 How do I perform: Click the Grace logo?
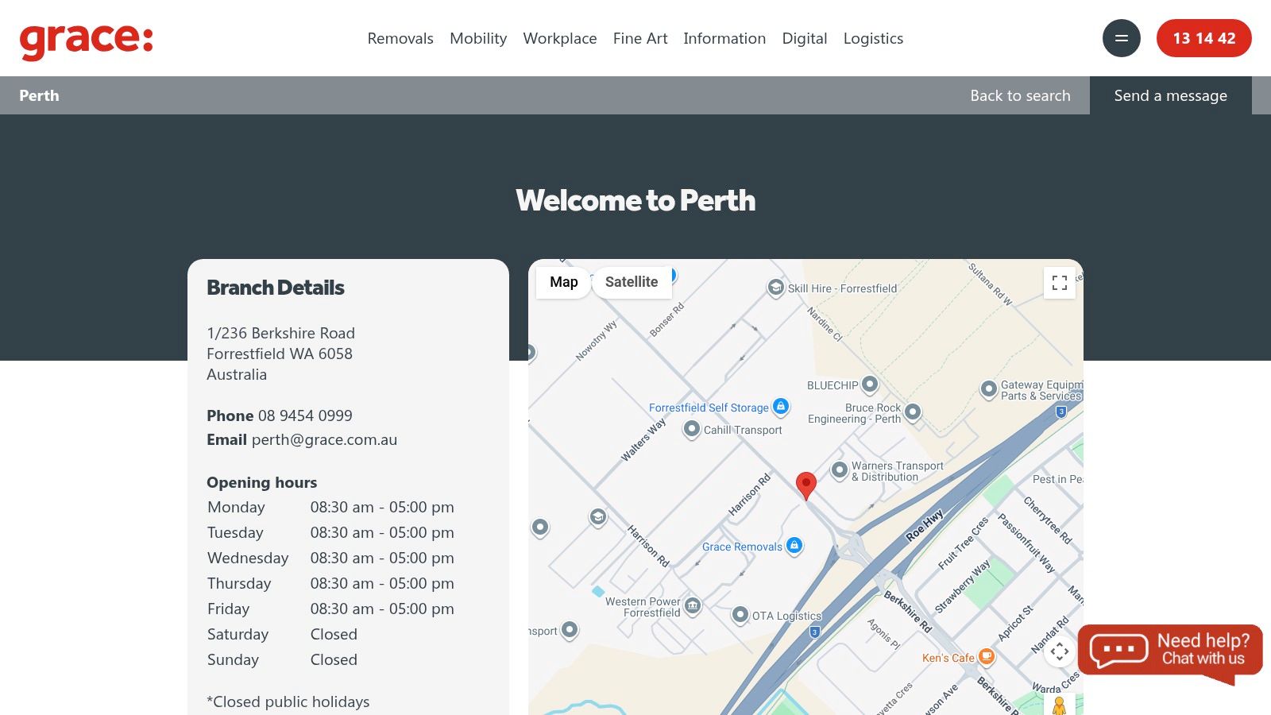(86, 40)
